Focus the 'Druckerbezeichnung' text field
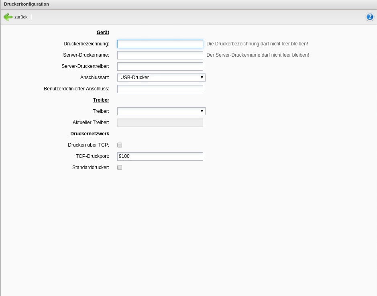The width and height of the screenshot is (377, 296). coord(160,44)
